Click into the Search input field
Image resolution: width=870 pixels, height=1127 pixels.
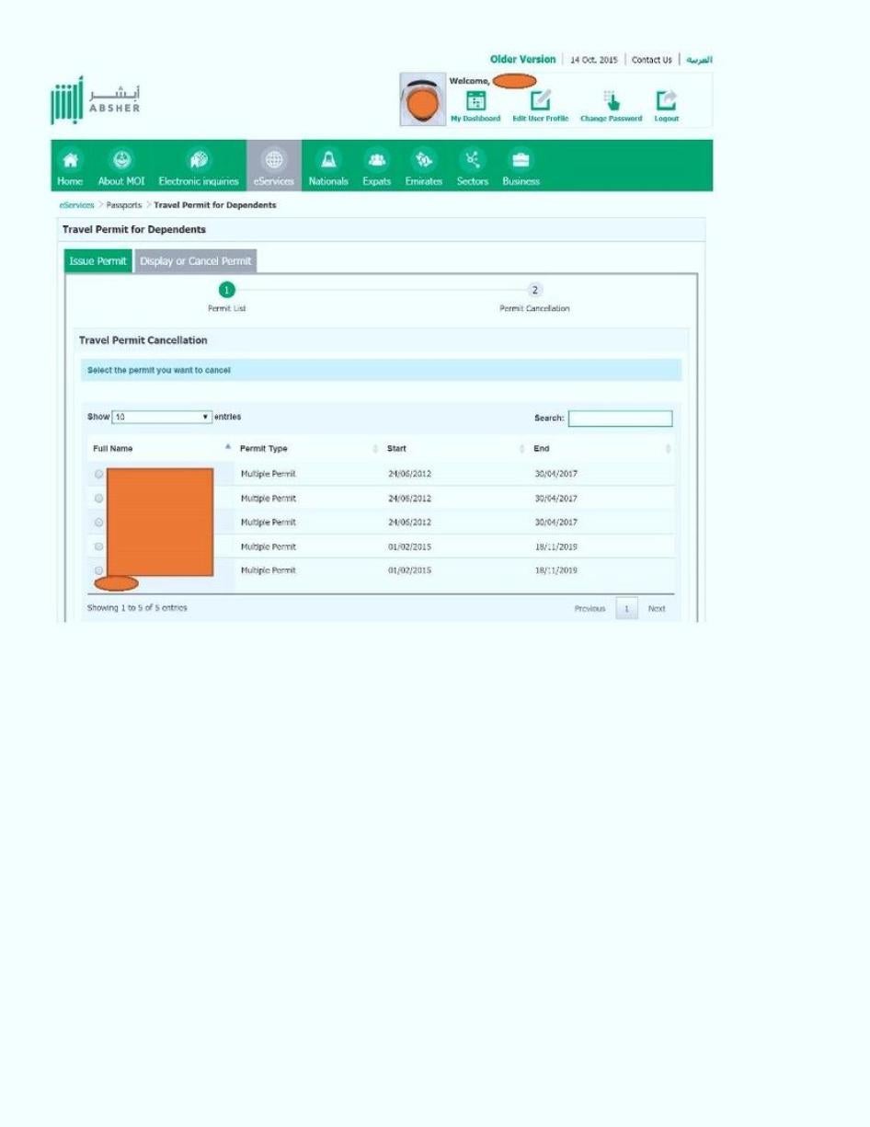tap(620, 419)
